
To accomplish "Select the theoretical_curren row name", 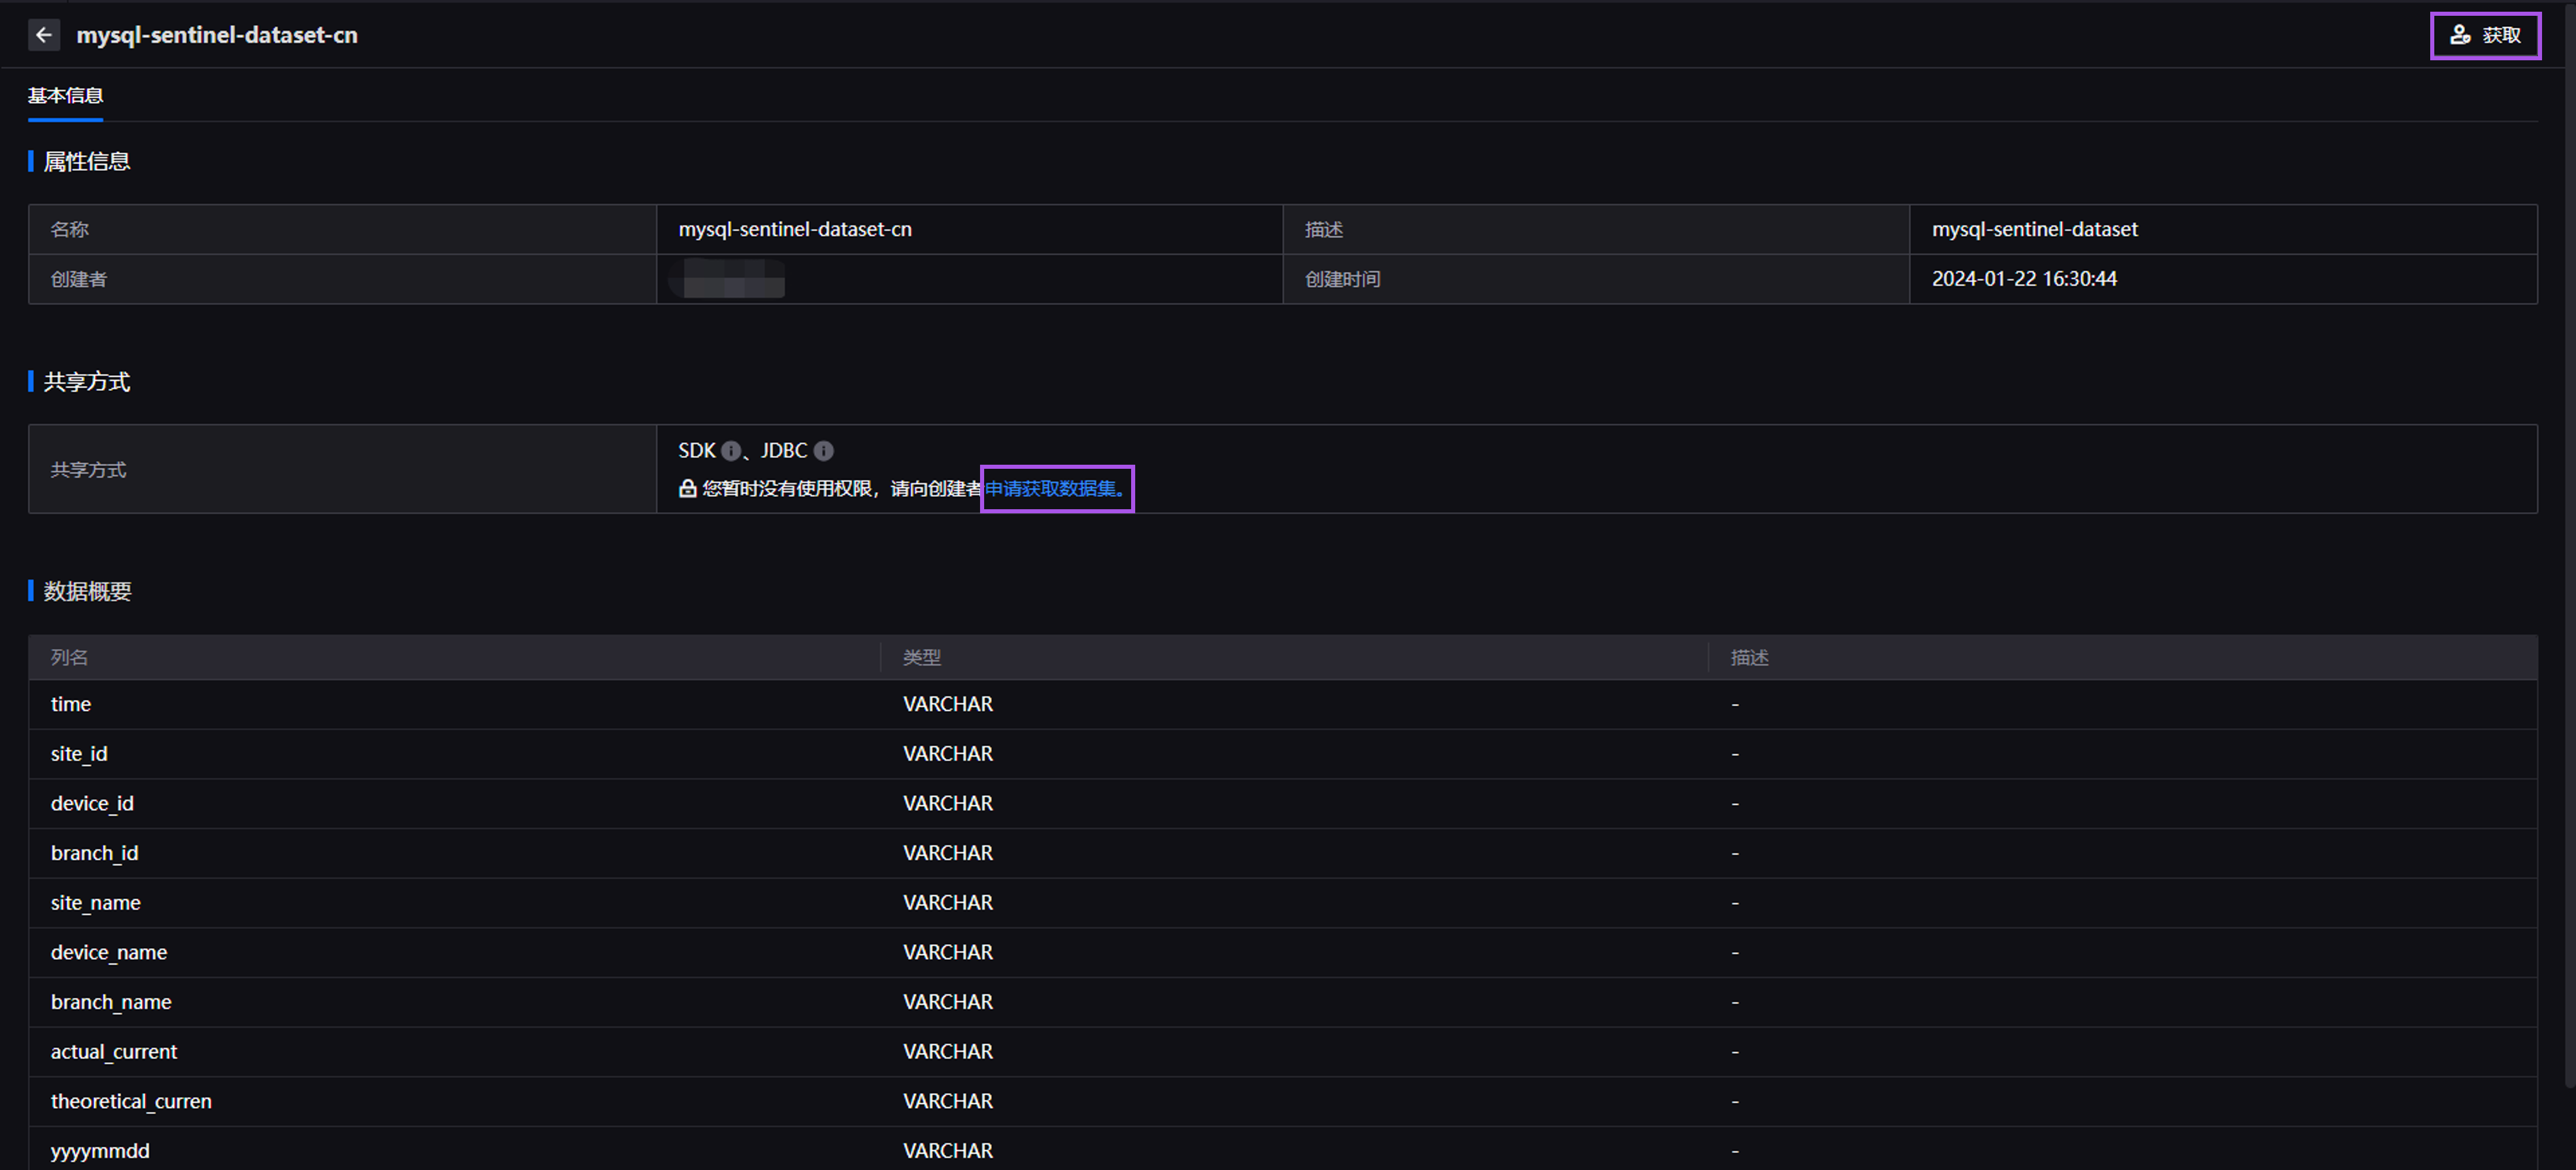I will pos(131,1101).
